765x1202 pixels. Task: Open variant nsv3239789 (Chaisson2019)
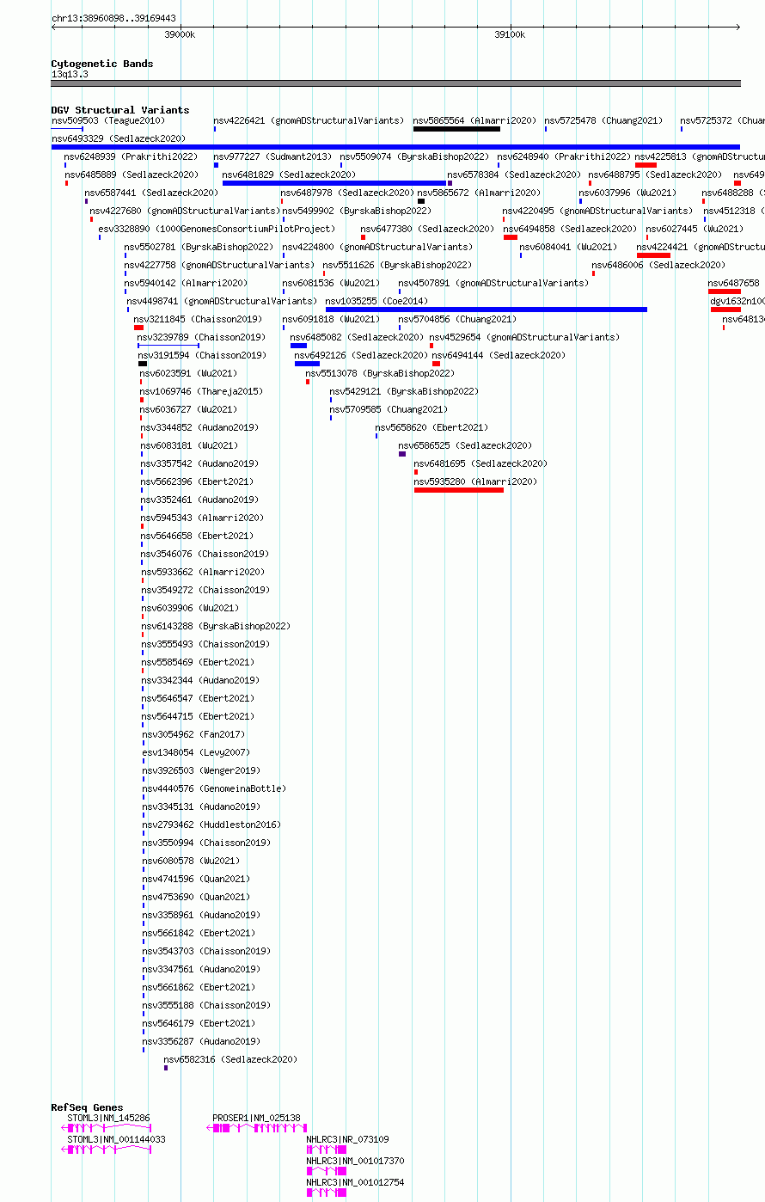[202, 338]
